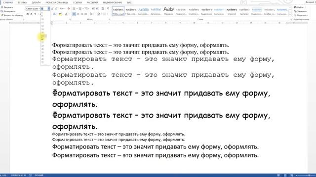Open the paragraph settings dialog launcher
Screen dimensions: 316x177
(110, 20)
